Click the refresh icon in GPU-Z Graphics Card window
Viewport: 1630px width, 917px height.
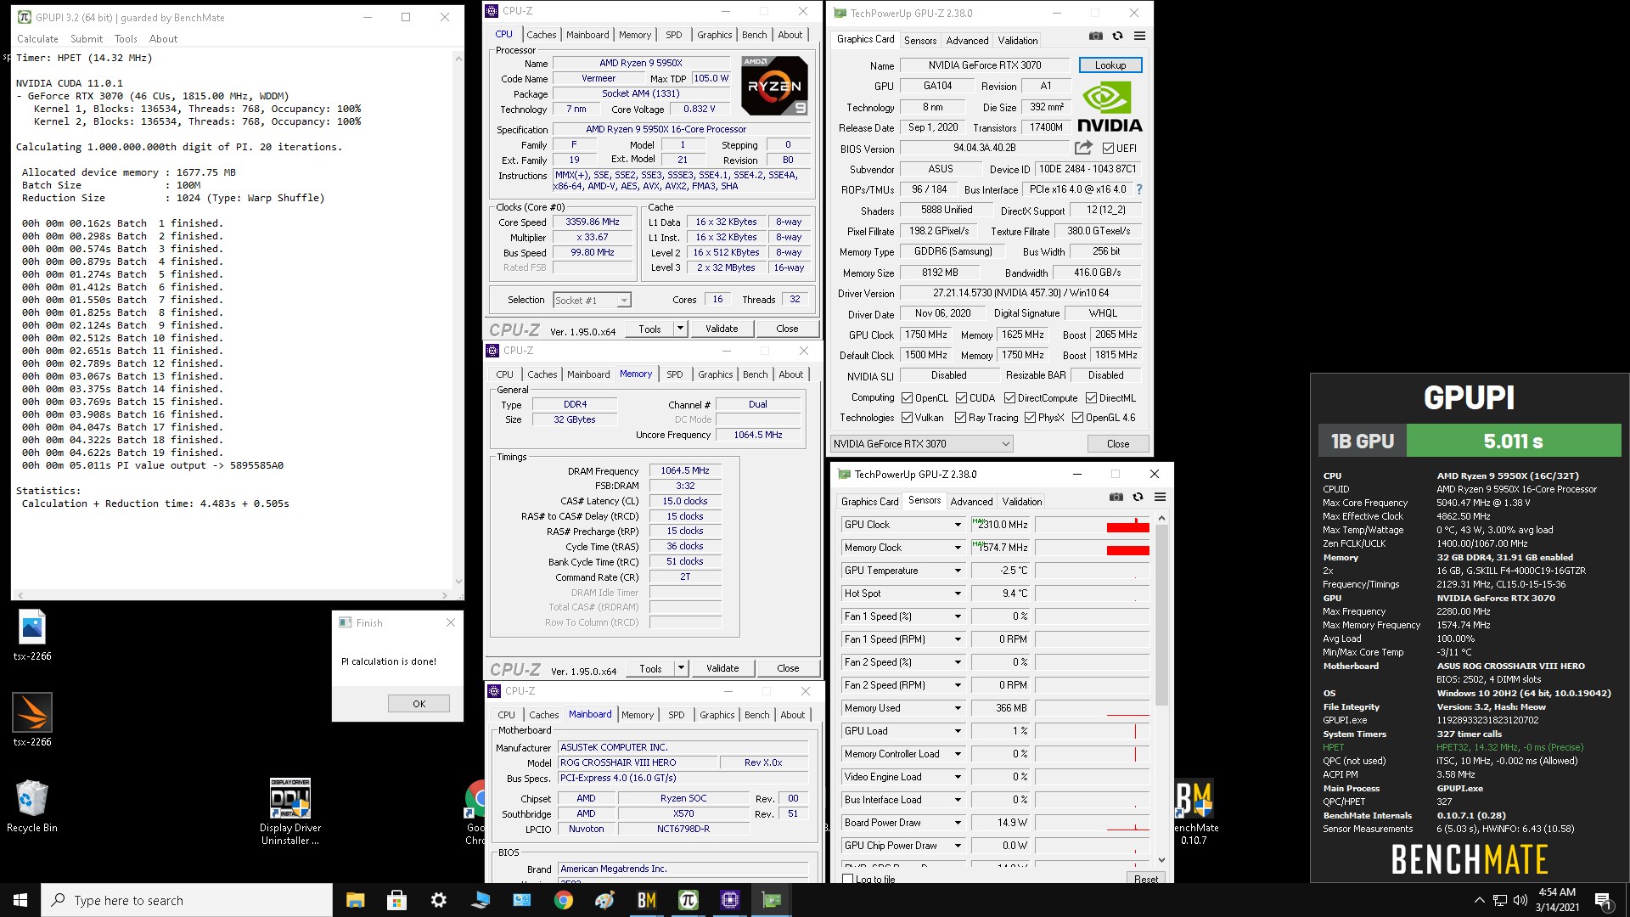point(1117,36)
